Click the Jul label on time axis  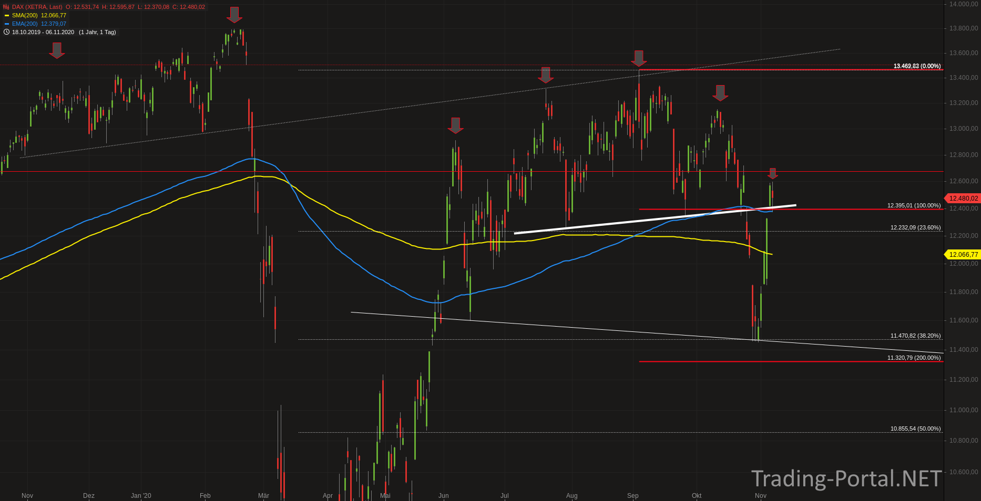[x=505, y=496]
